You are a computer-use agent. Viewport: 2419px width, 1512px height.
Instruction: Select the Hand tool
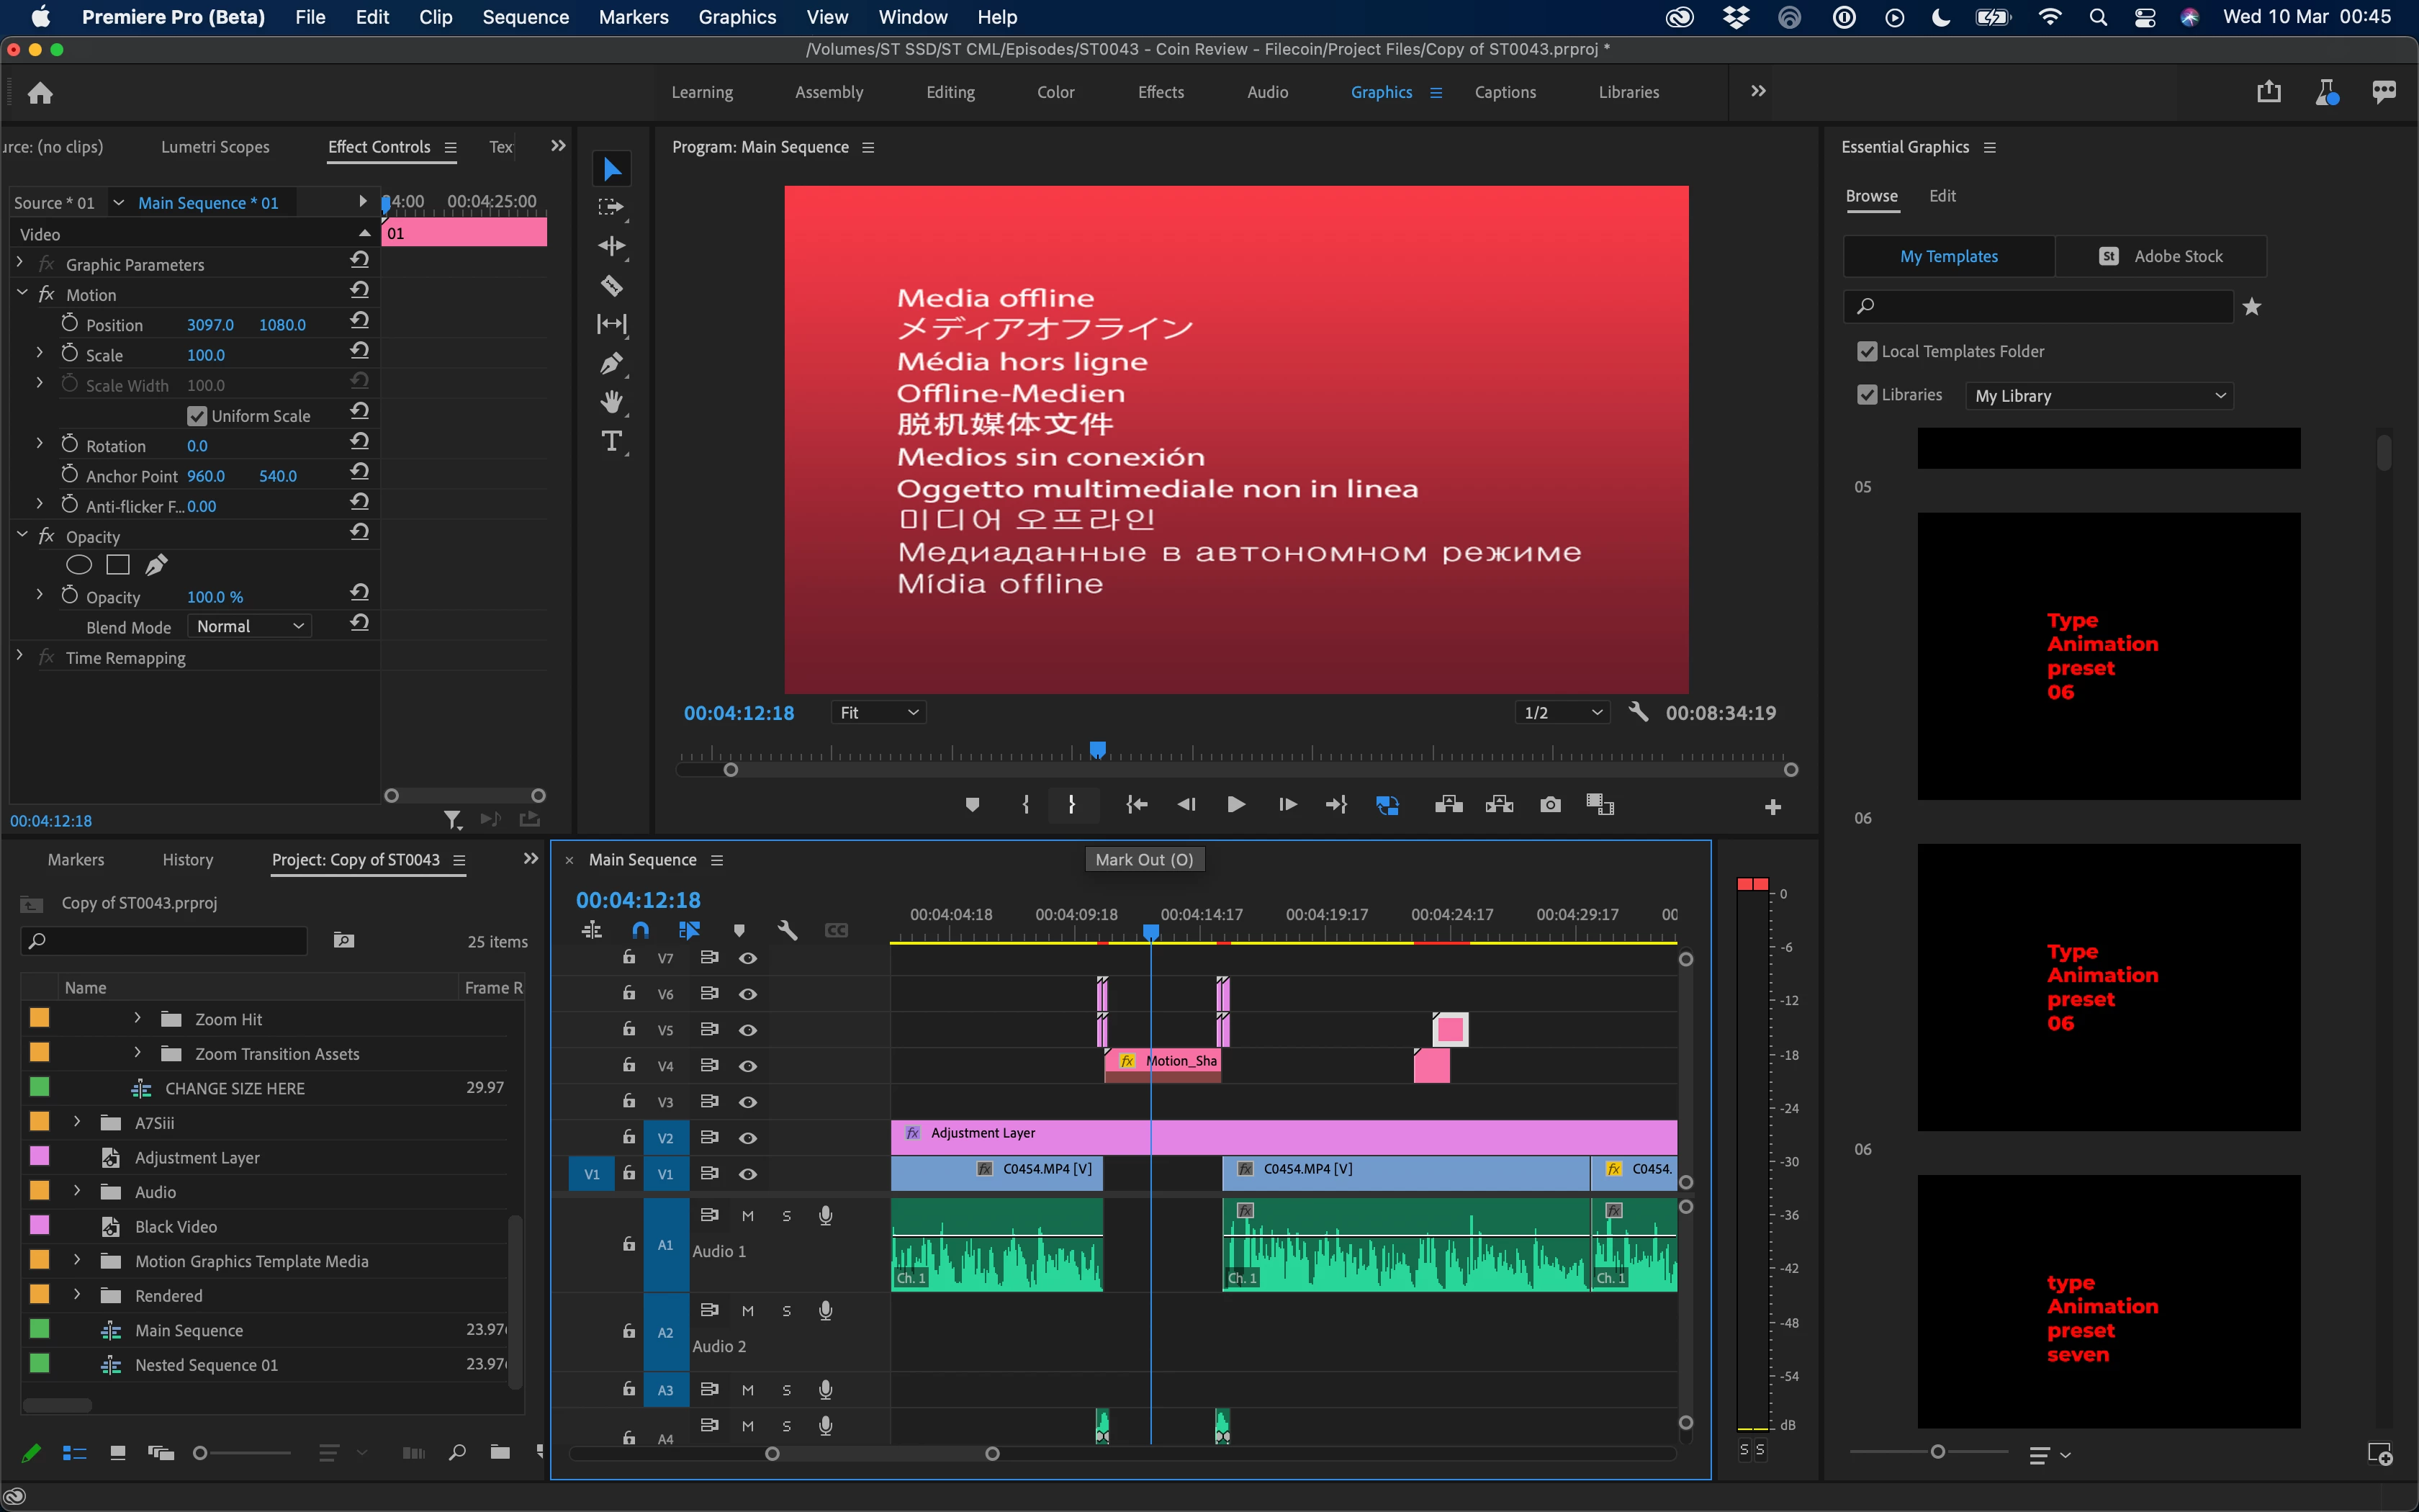(612, 402)
